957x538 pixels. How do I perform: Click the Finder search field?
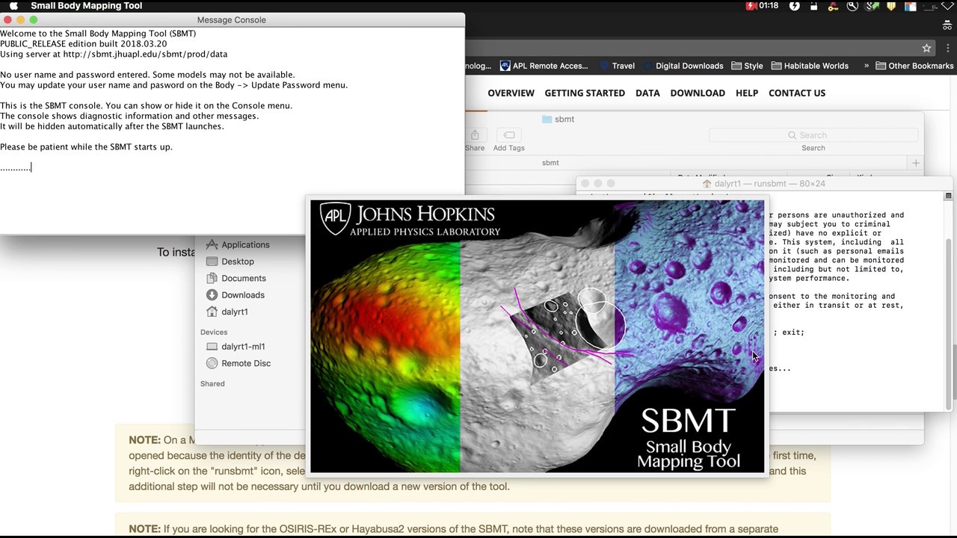pos(813,135)
